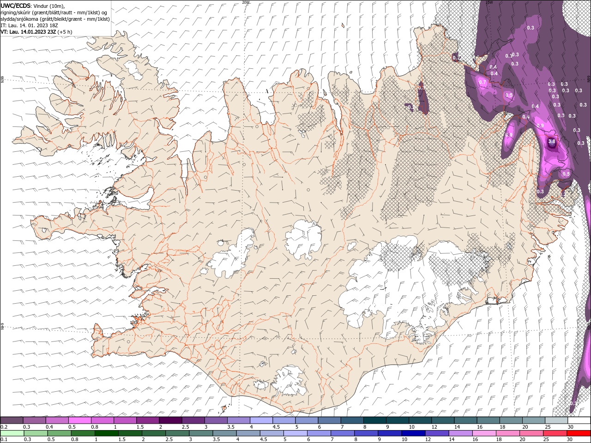
Task: Click the bright red swatch above lower label 30
Action: tap(579, 433)
